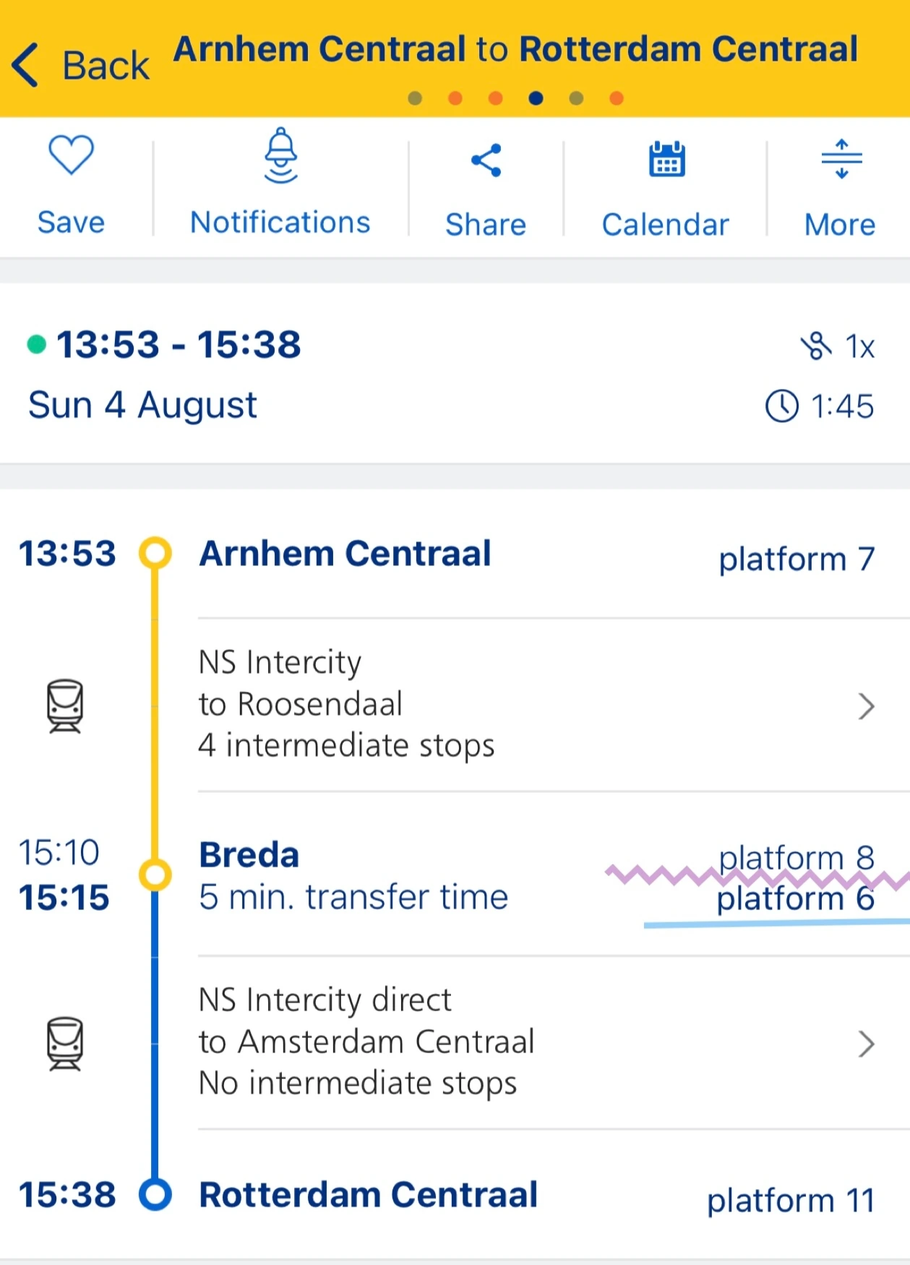This screenshot has width=910, height=1265.
Task: Tap the back arrow chevron
Action: click(x=26, y=65)
